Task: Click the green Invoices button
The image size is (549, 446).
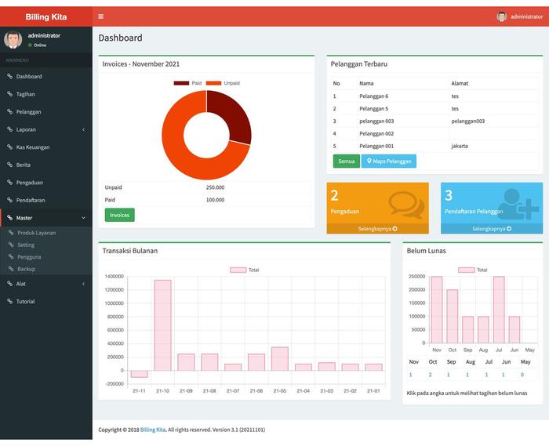Action: pos(119,215)
